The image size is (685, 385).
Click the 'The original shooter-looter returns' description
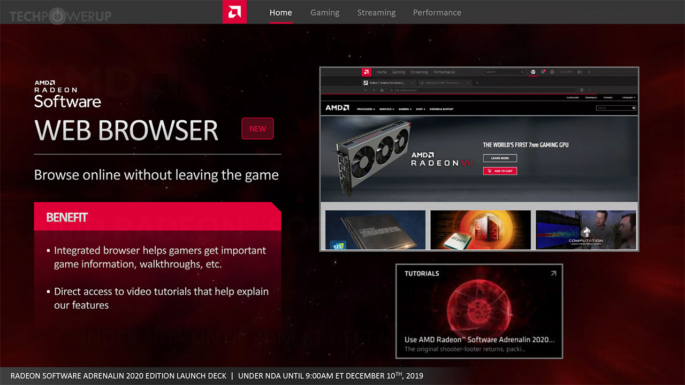click(x=465, y=349)
